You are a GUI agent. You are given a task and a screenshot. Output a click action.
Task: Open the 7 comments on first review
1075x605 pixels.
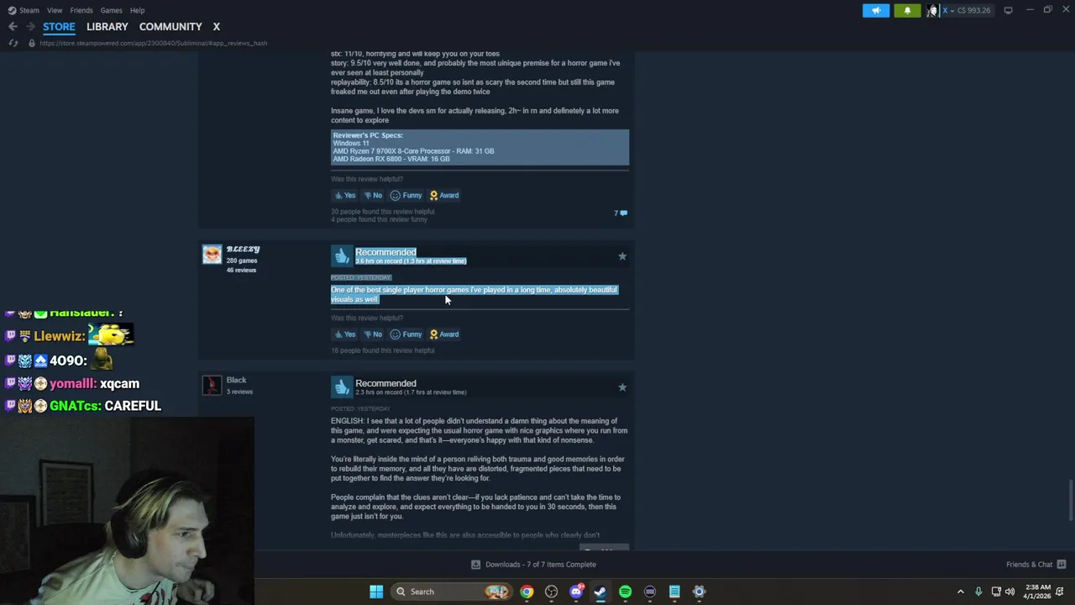coord(621,213)
